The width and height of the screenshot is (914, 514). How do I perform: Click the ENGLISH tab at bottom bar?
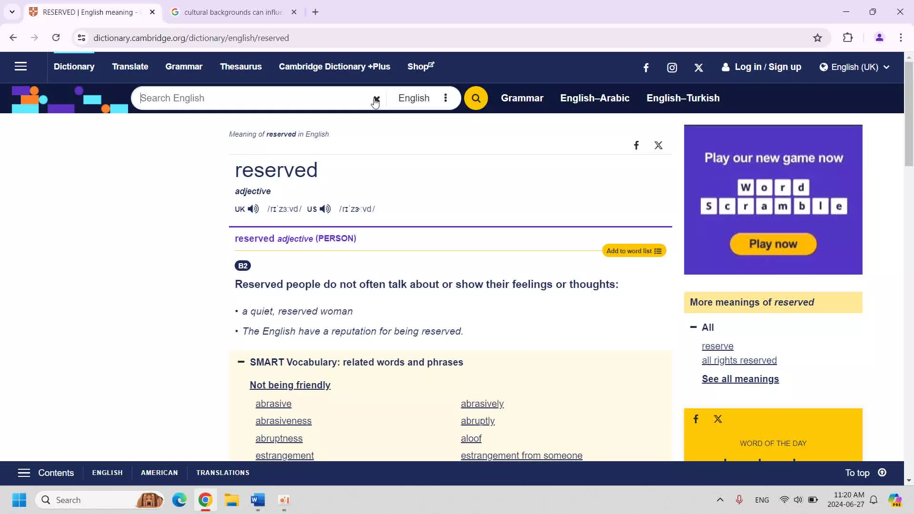[107, 472]
